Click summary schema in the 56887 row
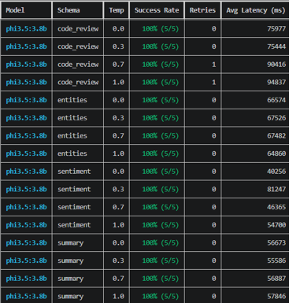289x303 pixels. [x=70, y=279]
